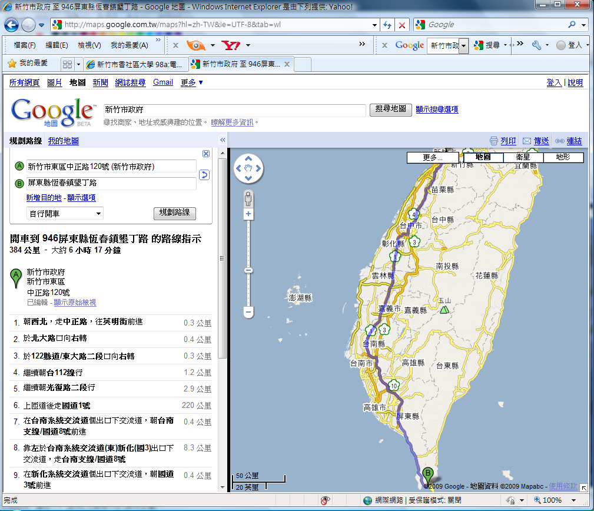This screenshot has height=511, width=594.
Task: Click the Google Toolbar wrench settings icon
Action: (536, 45)
